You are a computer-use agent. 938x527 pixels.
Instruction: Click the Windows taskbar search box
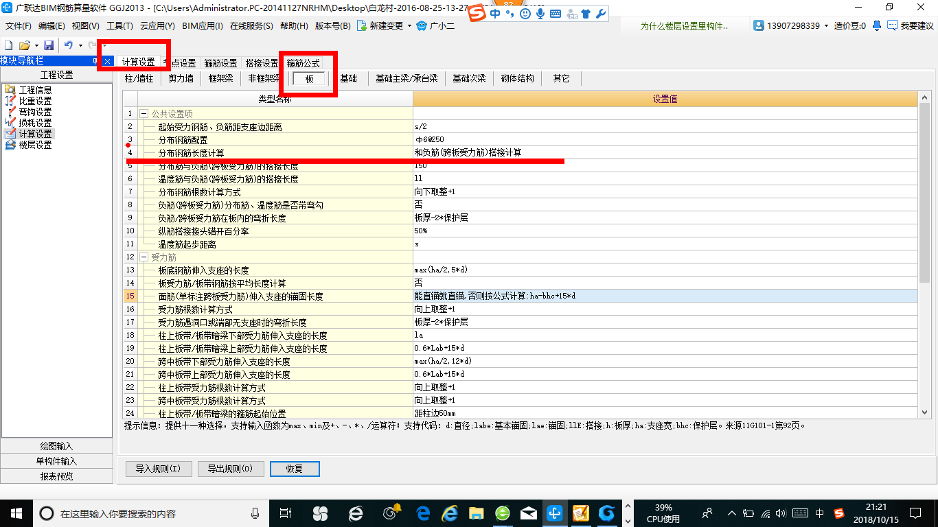(x=151, y=513)
